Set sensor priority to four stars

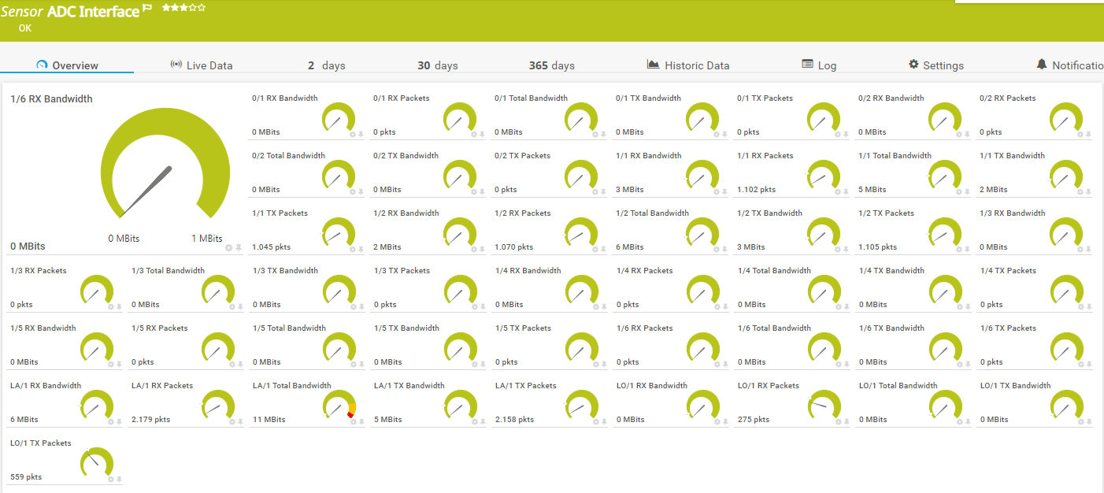pos(193,8)
